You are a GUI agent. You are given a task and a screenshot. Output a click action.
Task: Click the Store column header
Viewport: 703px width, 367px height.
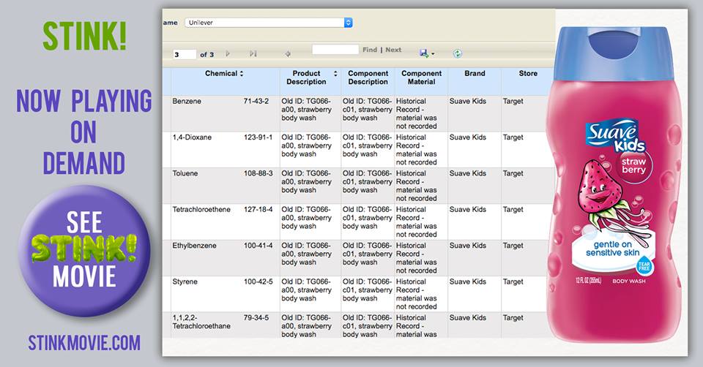528,73
